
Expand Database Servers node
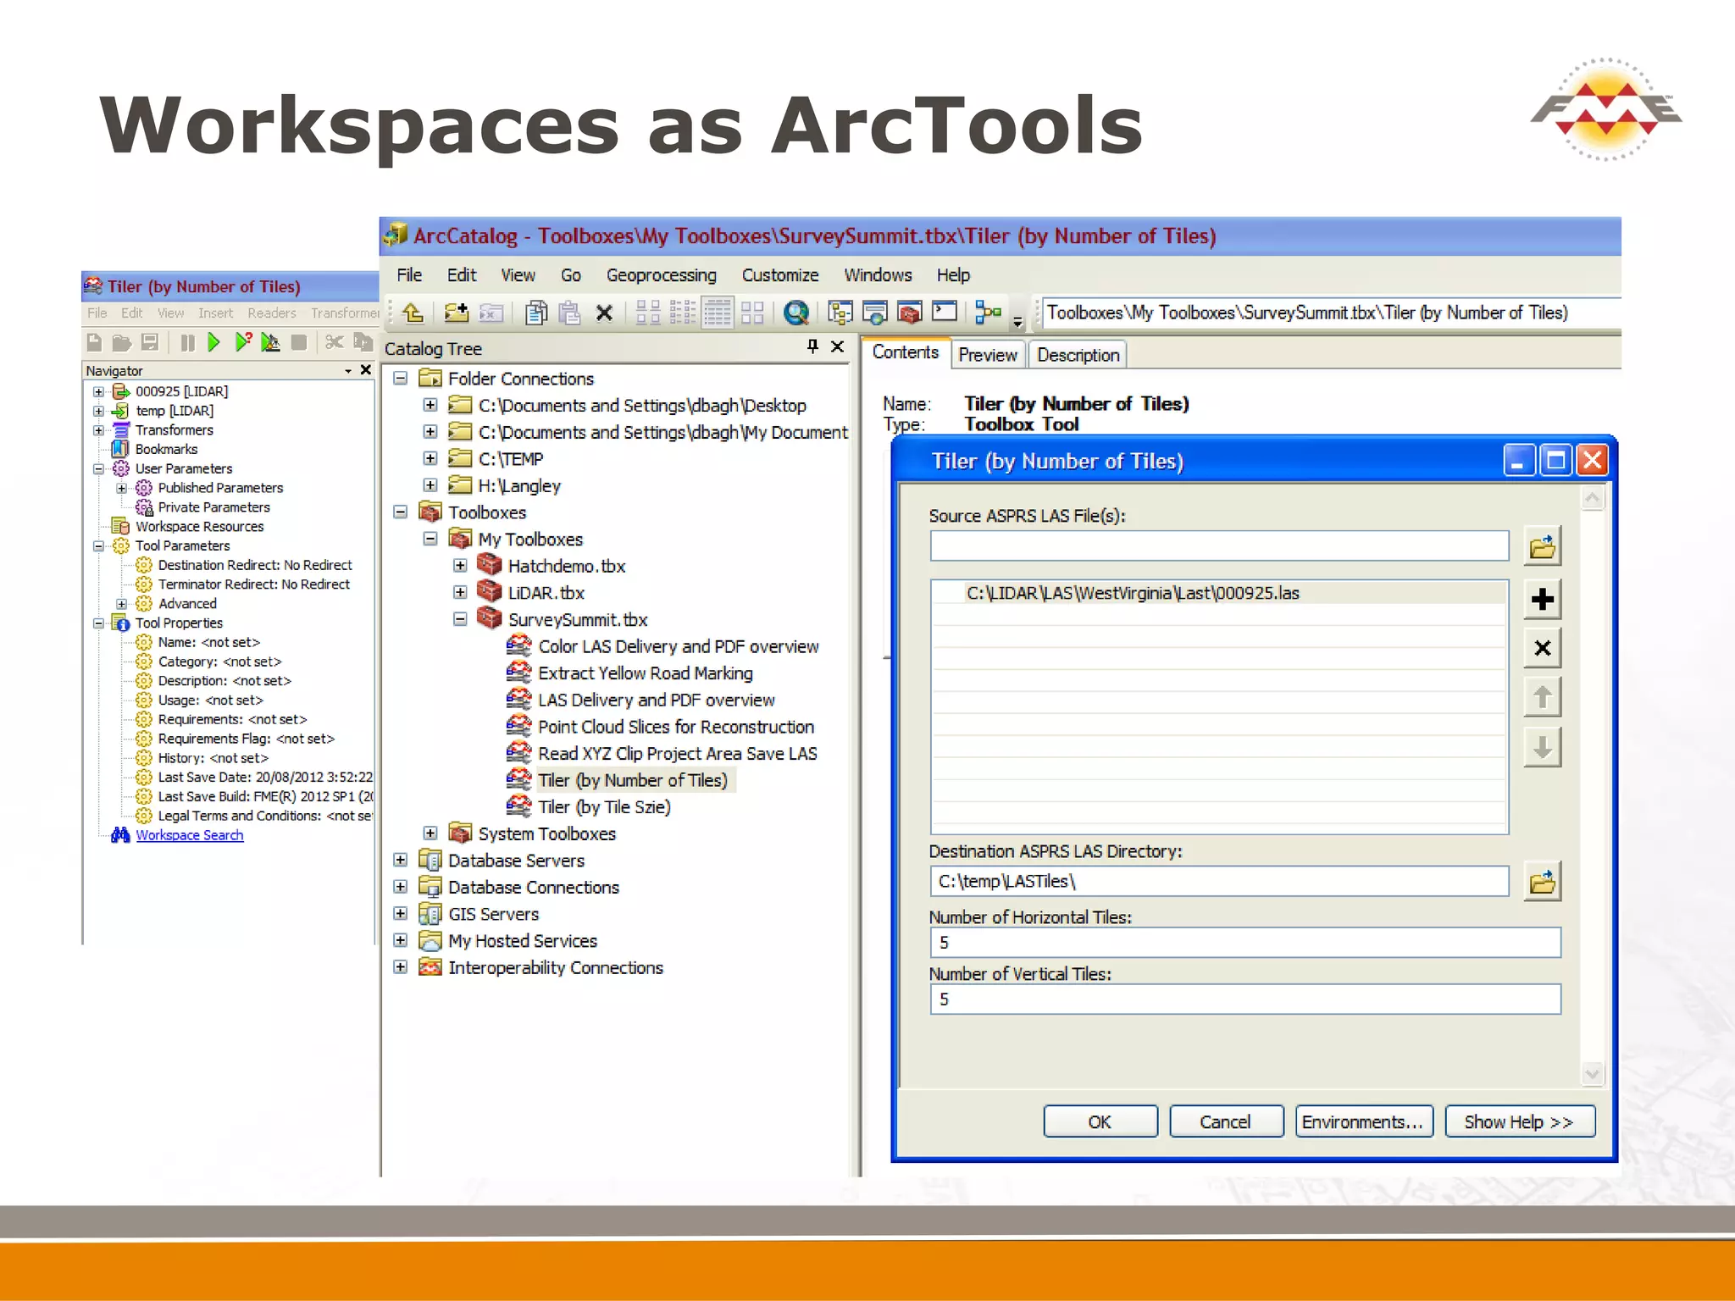(x=401, y=860)
